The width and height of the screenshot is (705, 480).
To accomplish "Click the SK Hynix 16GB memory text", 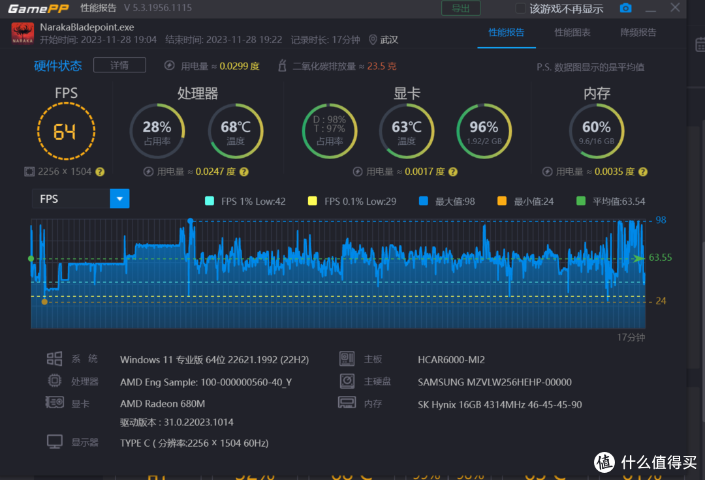I will point(499,404).
